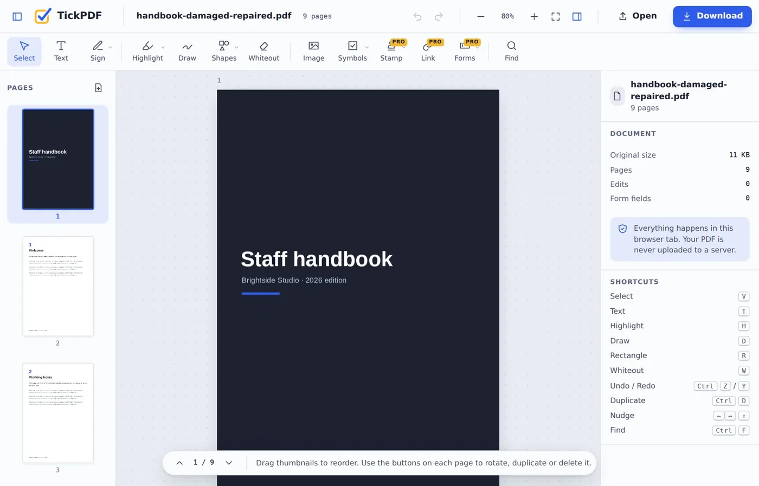Image resolution: width=759 pixels, height=486 pixels.
Task: Open the Find search tool
Action: click(512, 51)
